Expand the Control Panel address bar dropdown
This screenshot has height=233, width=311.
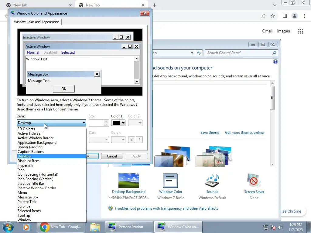coord(192,53)
